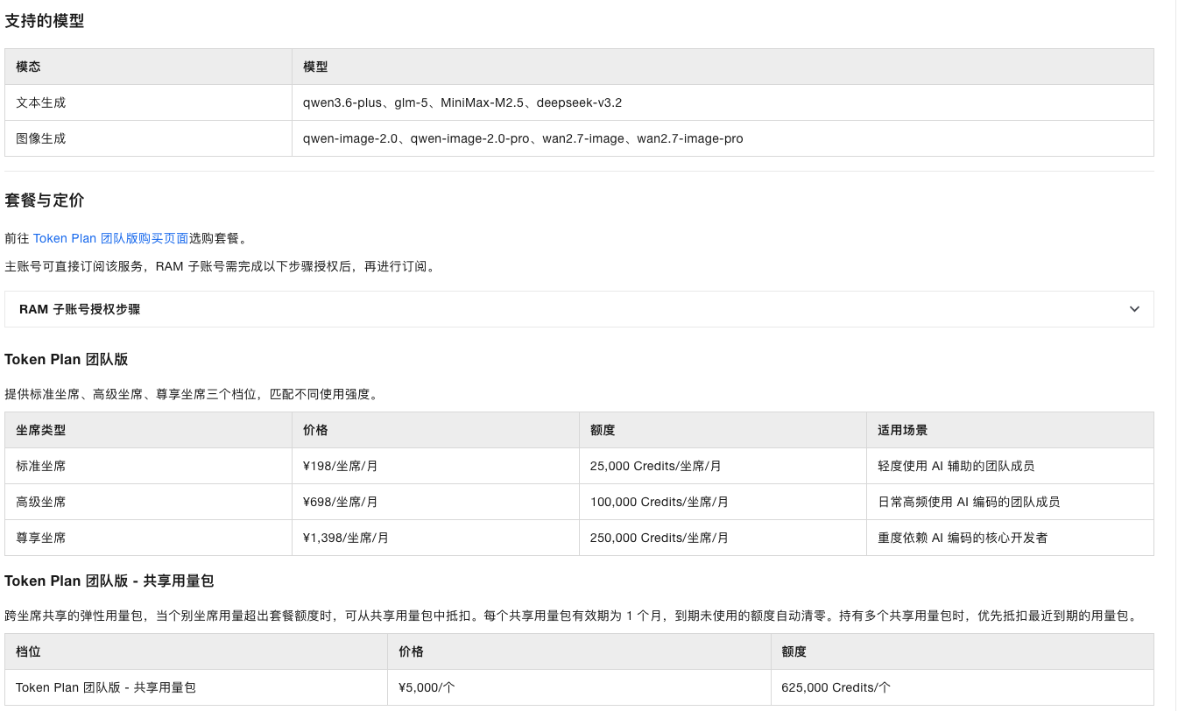Click the chevron arrow in RAM 子账号授权步骤 row
Viewport: 1178px width, 711px height.
[1134, 309]
